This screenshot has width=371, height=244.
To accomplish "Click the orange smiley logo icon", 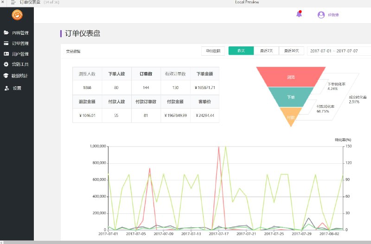I will [x=17, y=15].
